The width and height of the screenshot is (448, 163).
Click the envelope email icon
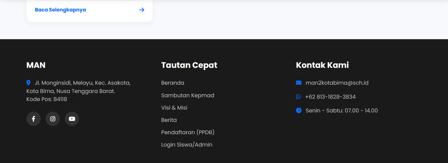(x=299, y=83)
